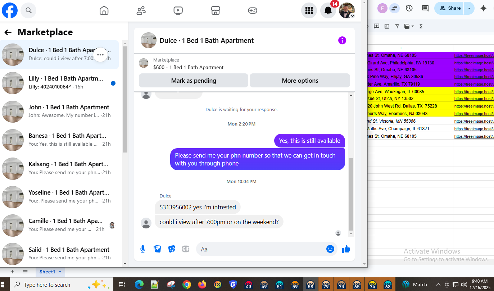The width and height of the screenshot is (494, 291).
Task: Click the chat header thumbnail for Dulce
Action: click(149, 40)
